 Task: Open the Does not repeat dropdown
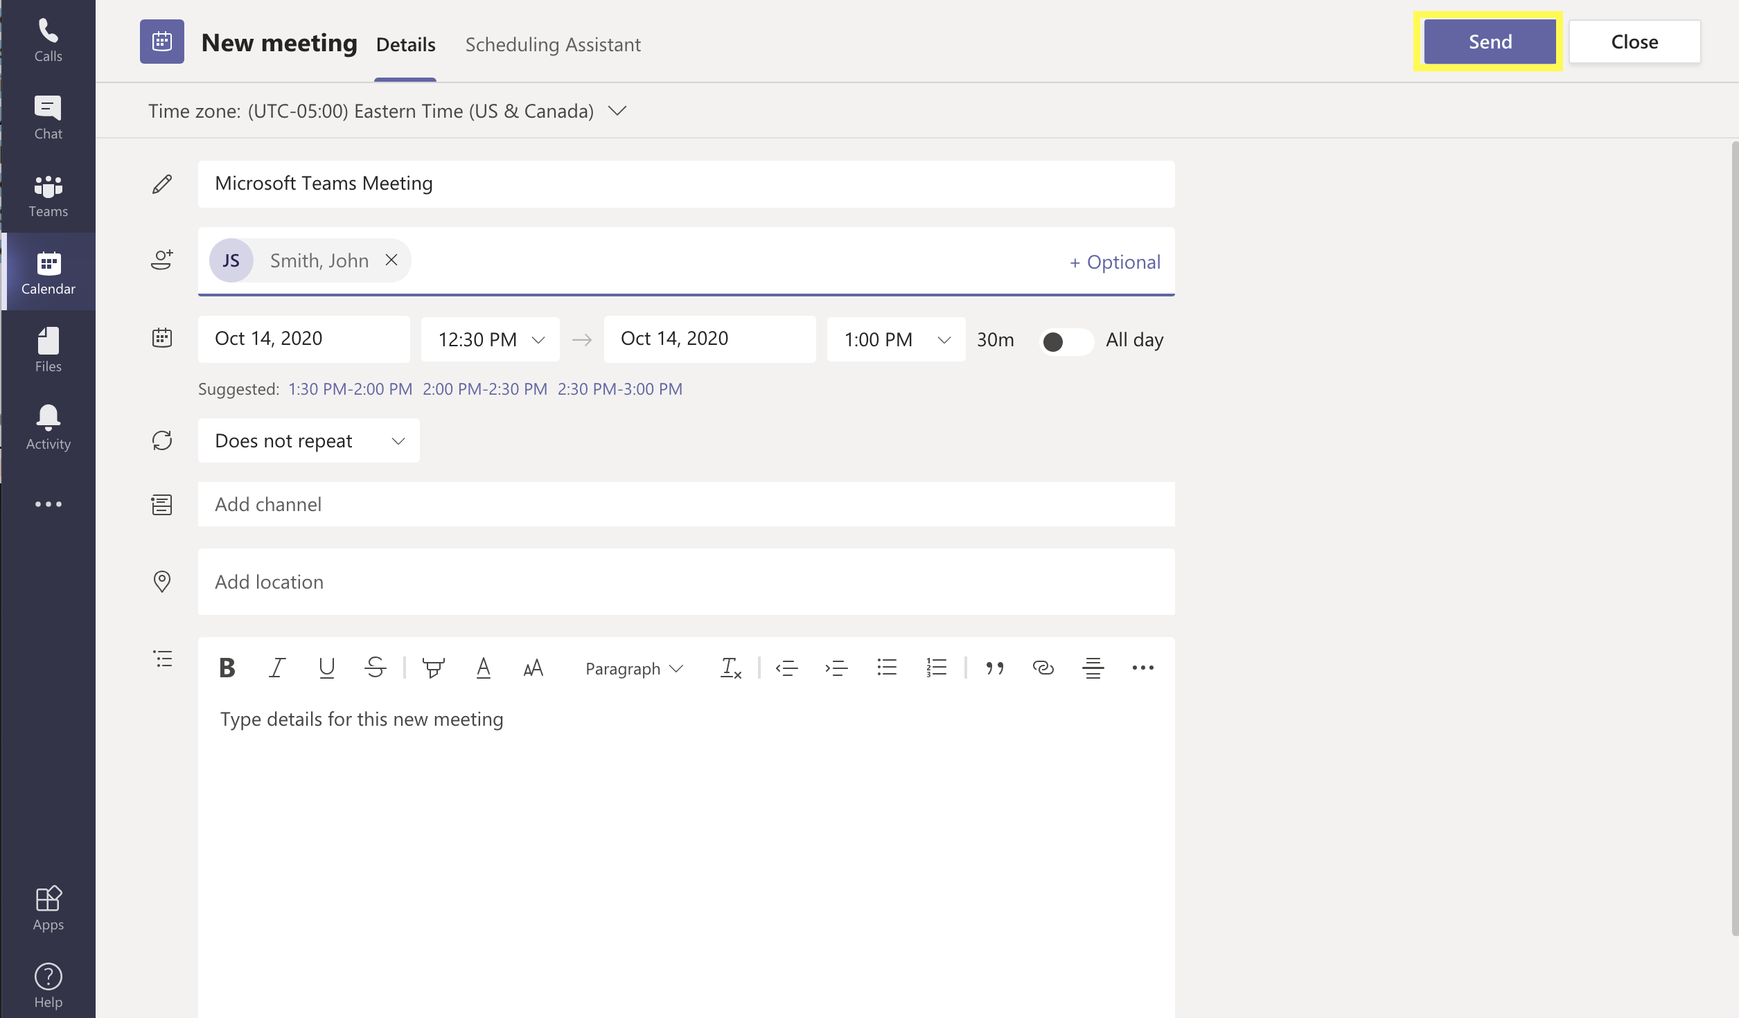308,440
